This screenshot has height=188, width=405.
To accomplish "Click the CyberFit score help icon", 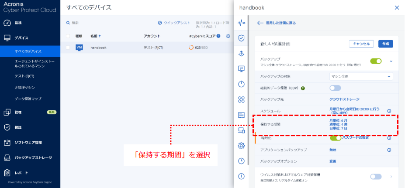I will (218, 36).
